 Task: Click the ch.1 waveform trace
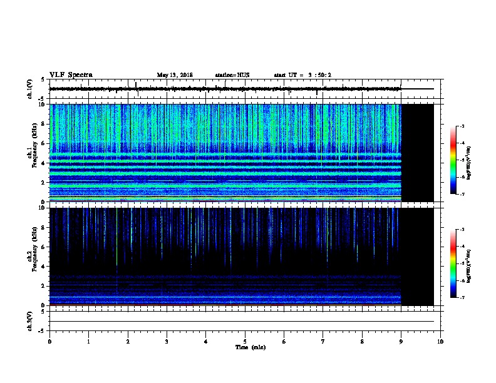241,89
